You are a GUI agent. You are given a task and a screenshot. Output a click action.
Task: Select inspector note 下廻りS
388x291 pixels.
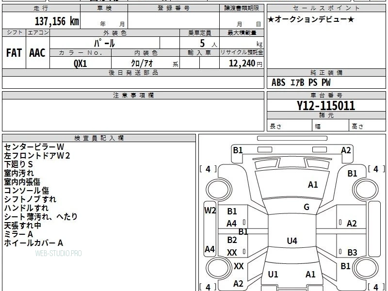(18, 164)
